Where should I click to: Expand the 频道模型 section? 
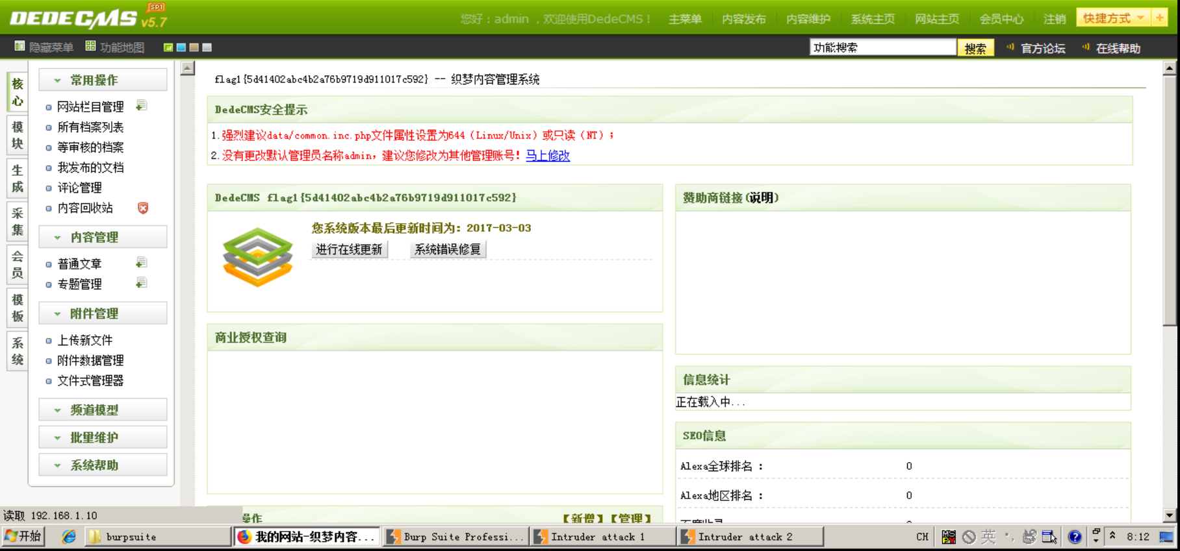pyautogui.click(x=103, y=410)
